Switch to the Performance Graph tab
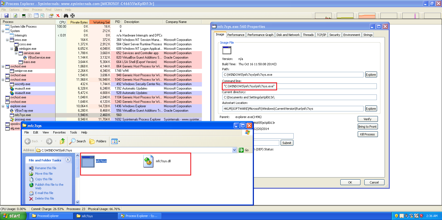 (x=260, y=35)
